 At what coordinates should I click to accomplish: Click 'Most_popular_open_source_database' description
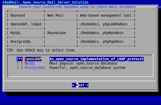(x=83, y=63)
